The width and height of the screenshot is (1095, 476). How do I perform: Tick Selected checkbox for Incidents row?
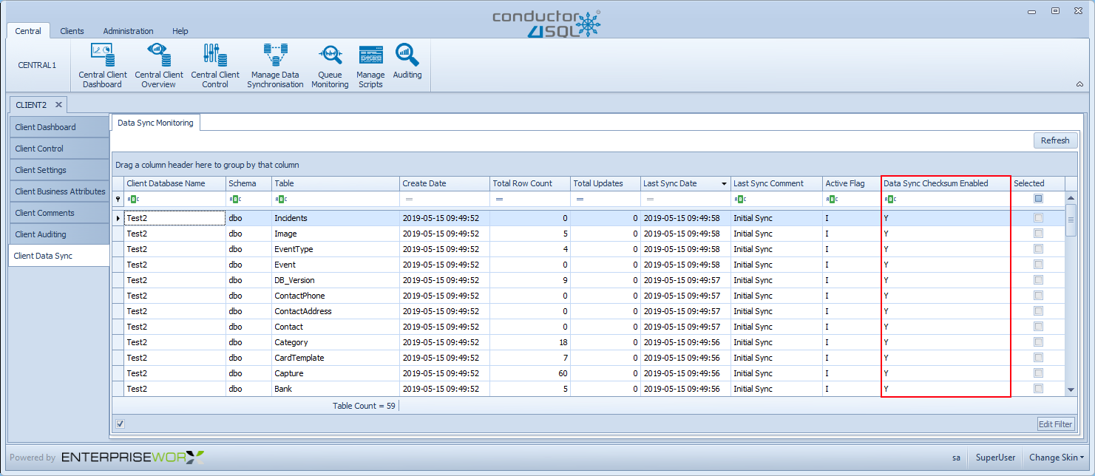click(x=1038, y=218)
